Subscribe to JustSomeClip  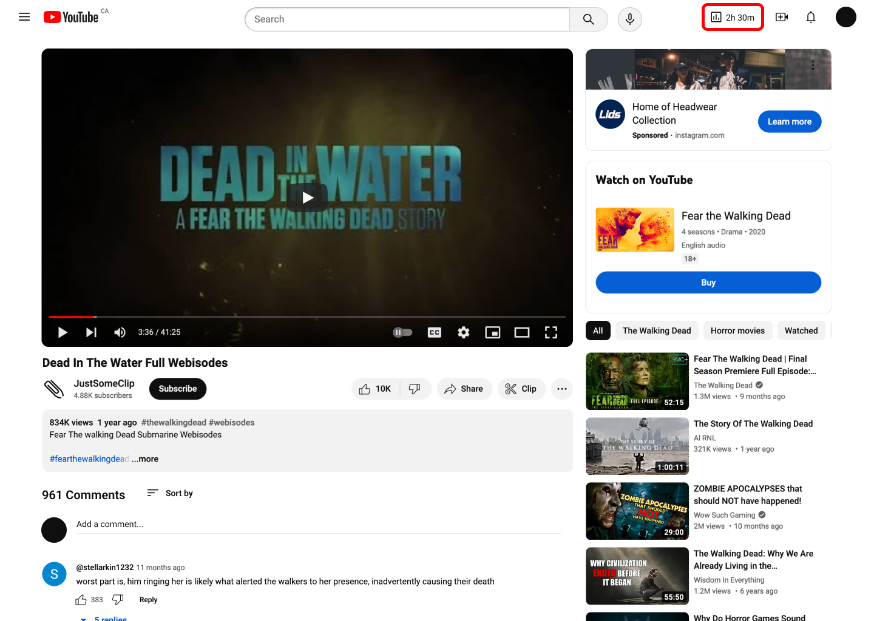tap(178, 389)
